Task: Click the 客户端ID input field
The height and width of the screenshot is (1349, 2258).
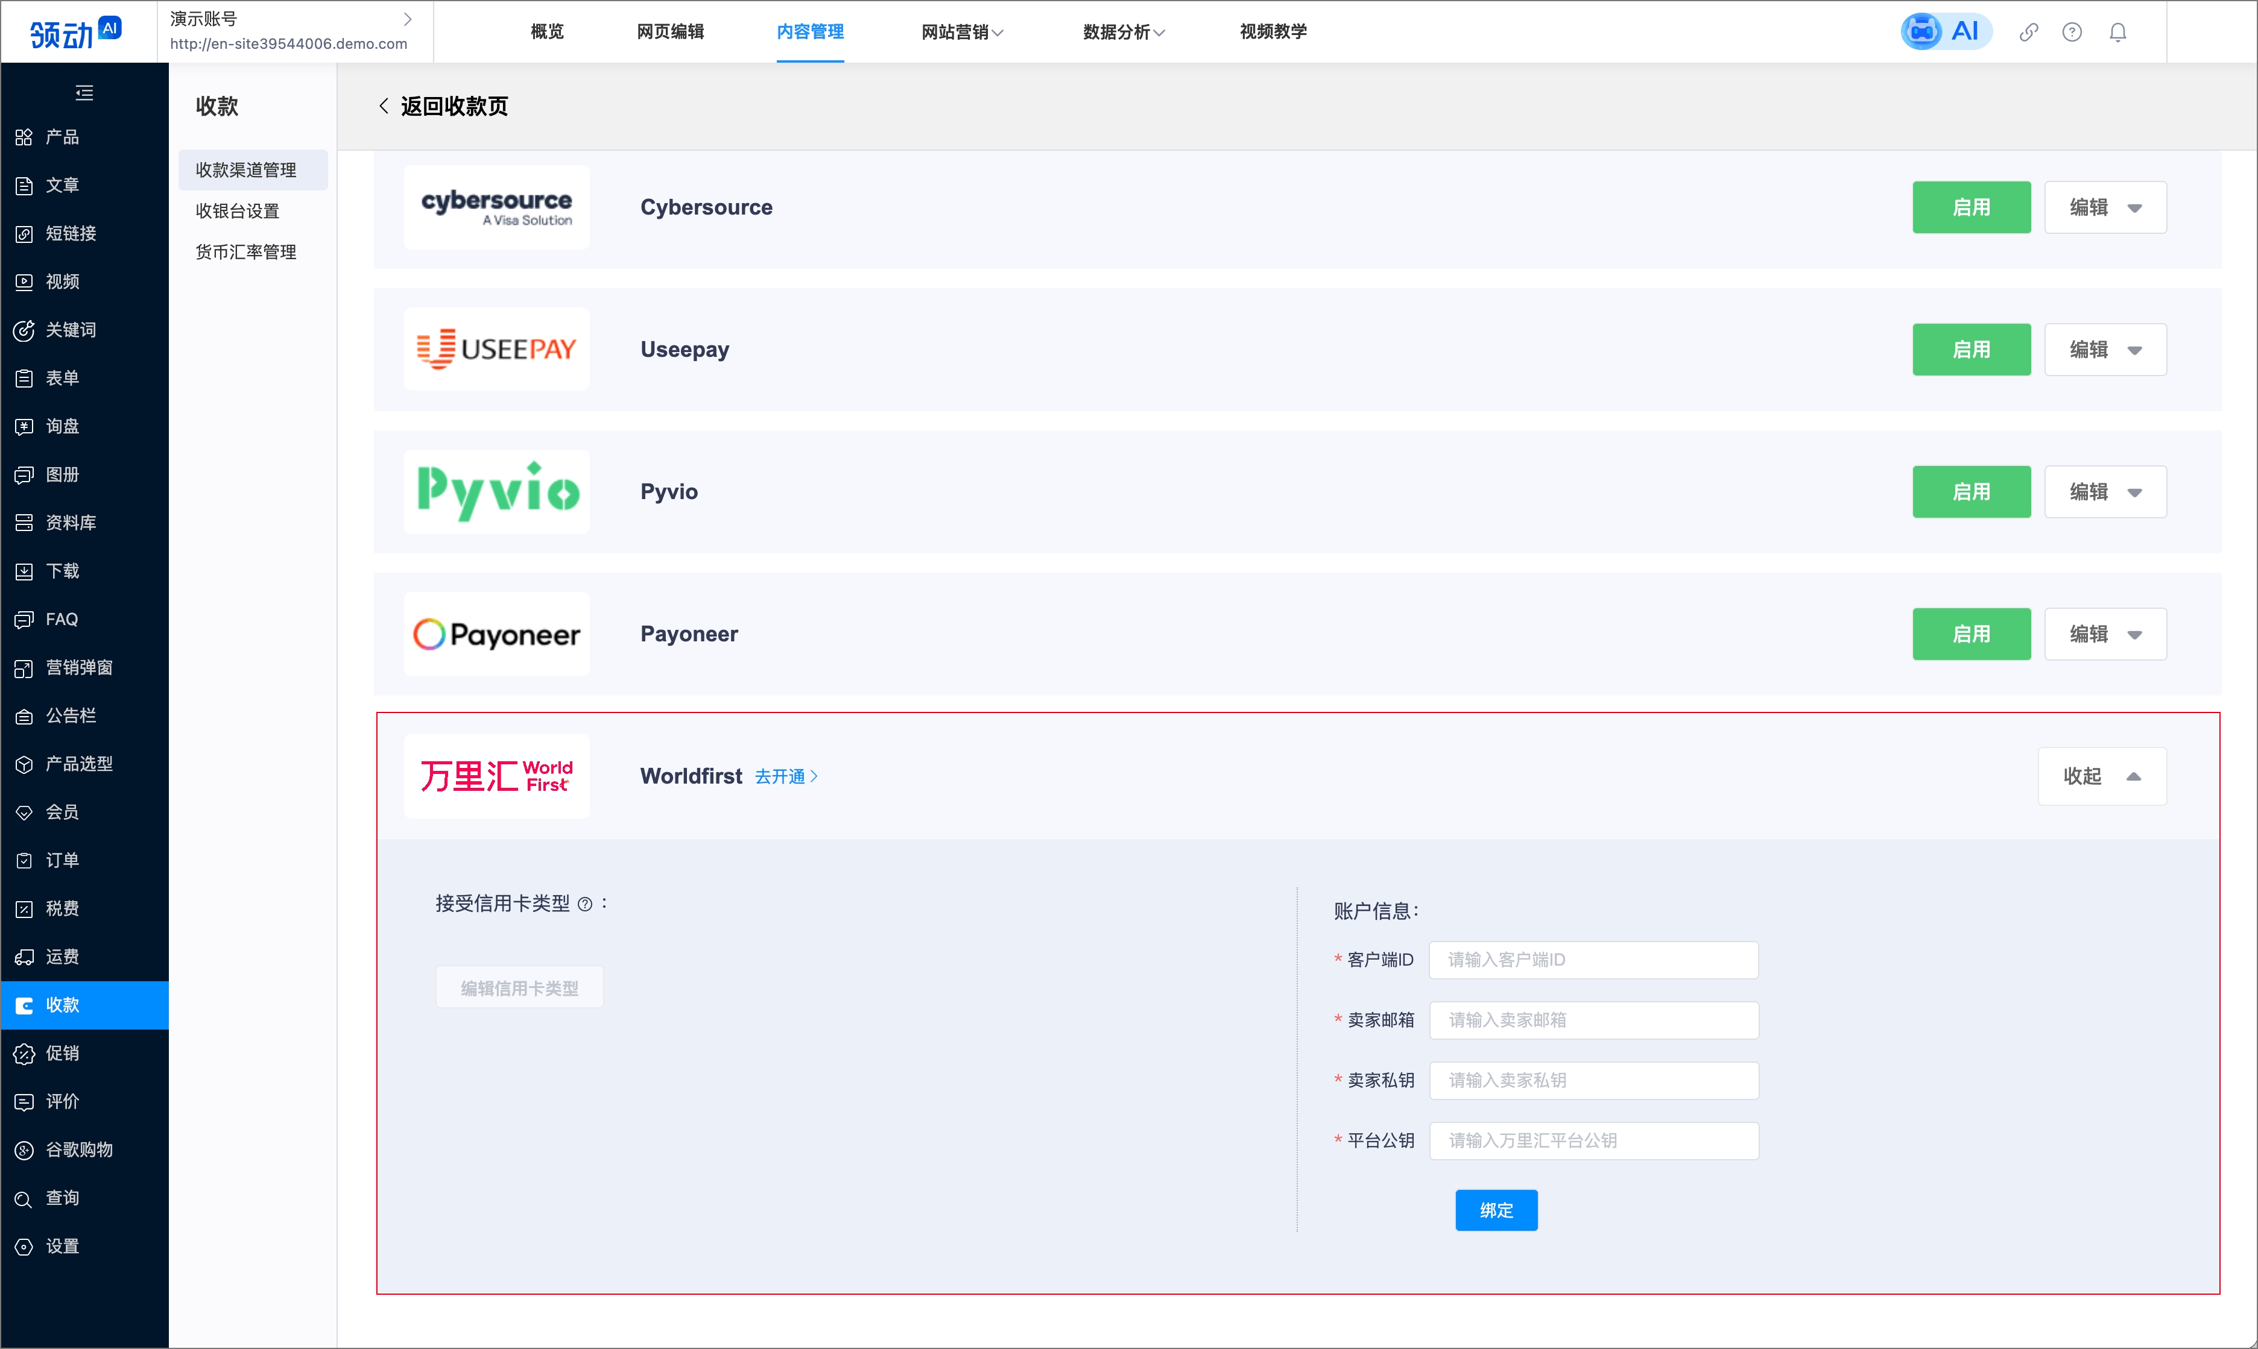Action: (1592, 960)
